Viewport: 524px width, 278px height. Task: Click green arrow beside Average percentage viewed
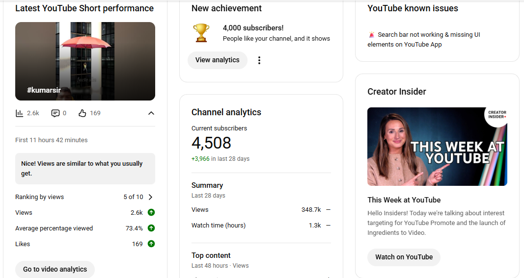(151, 228)
